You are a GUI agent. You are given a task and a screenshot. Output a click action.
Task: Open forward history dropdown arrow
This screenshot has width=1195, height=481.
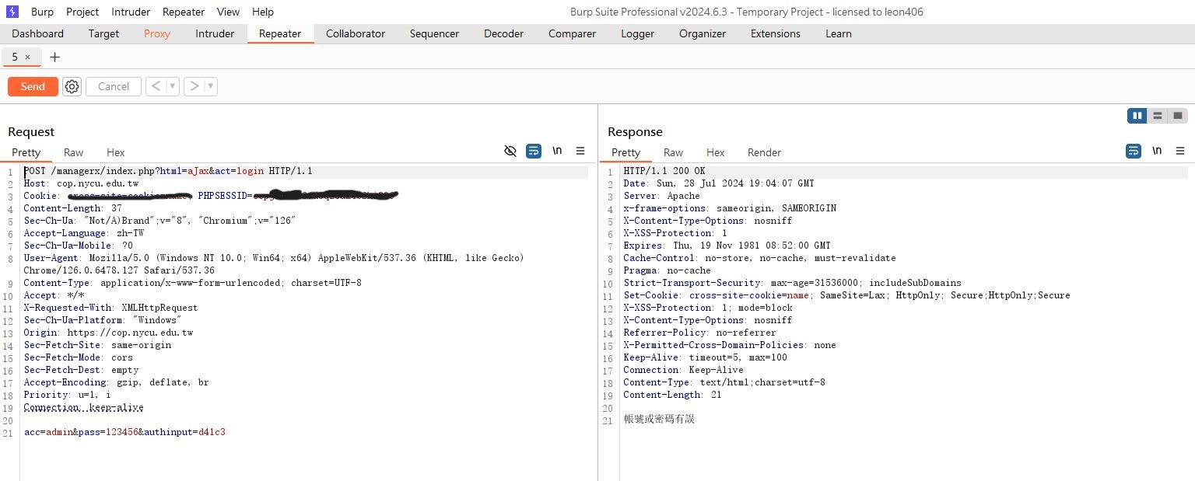pos(211,86)
